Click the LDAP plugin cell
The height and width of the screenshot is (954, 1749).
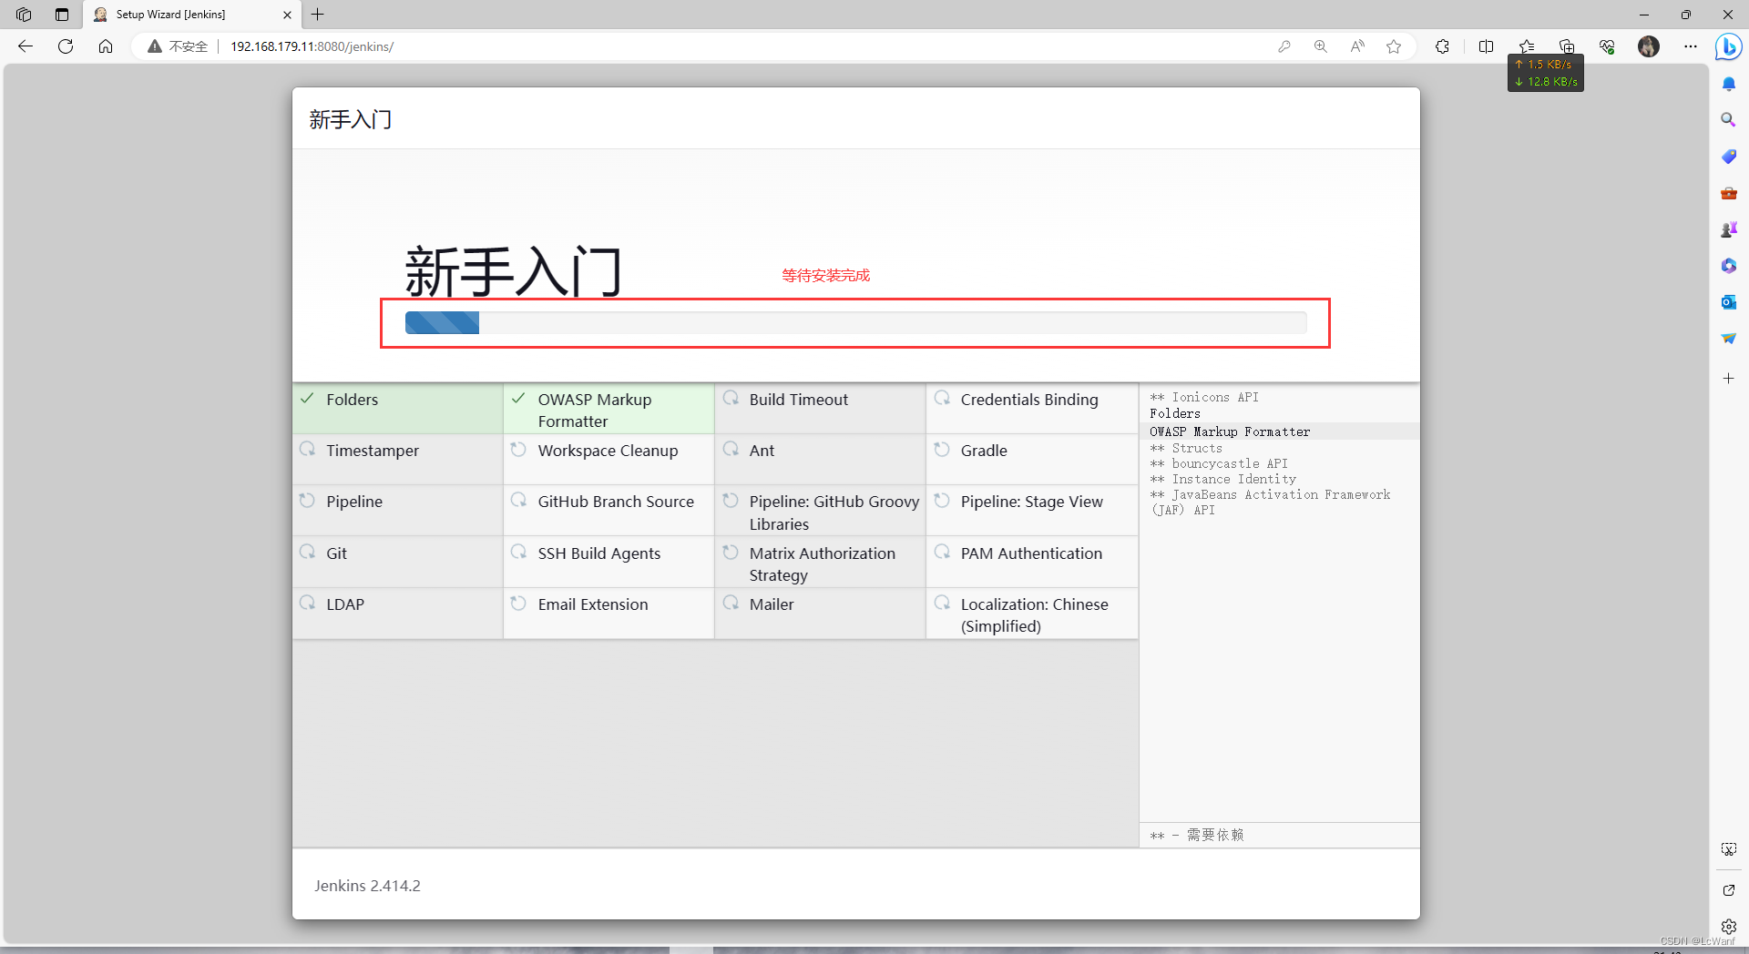[398, 614]
